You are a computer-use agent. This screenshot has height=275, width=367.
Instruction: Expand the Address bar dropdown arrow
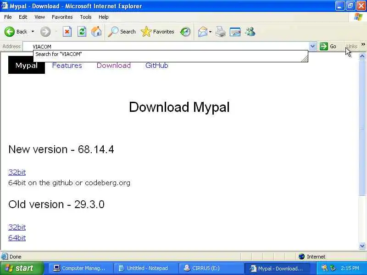[x=312, y=46]
